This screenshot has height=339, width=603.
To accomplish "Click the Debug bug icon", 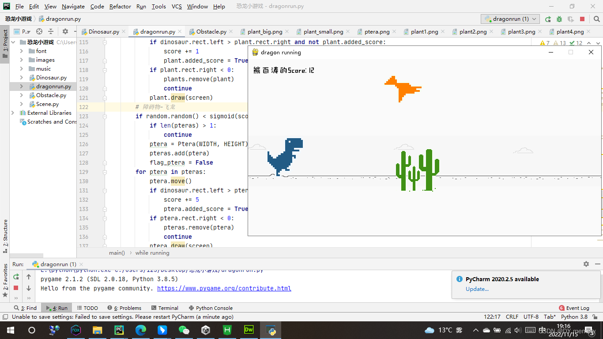I will pyautogui.click(x=559, y=19).
